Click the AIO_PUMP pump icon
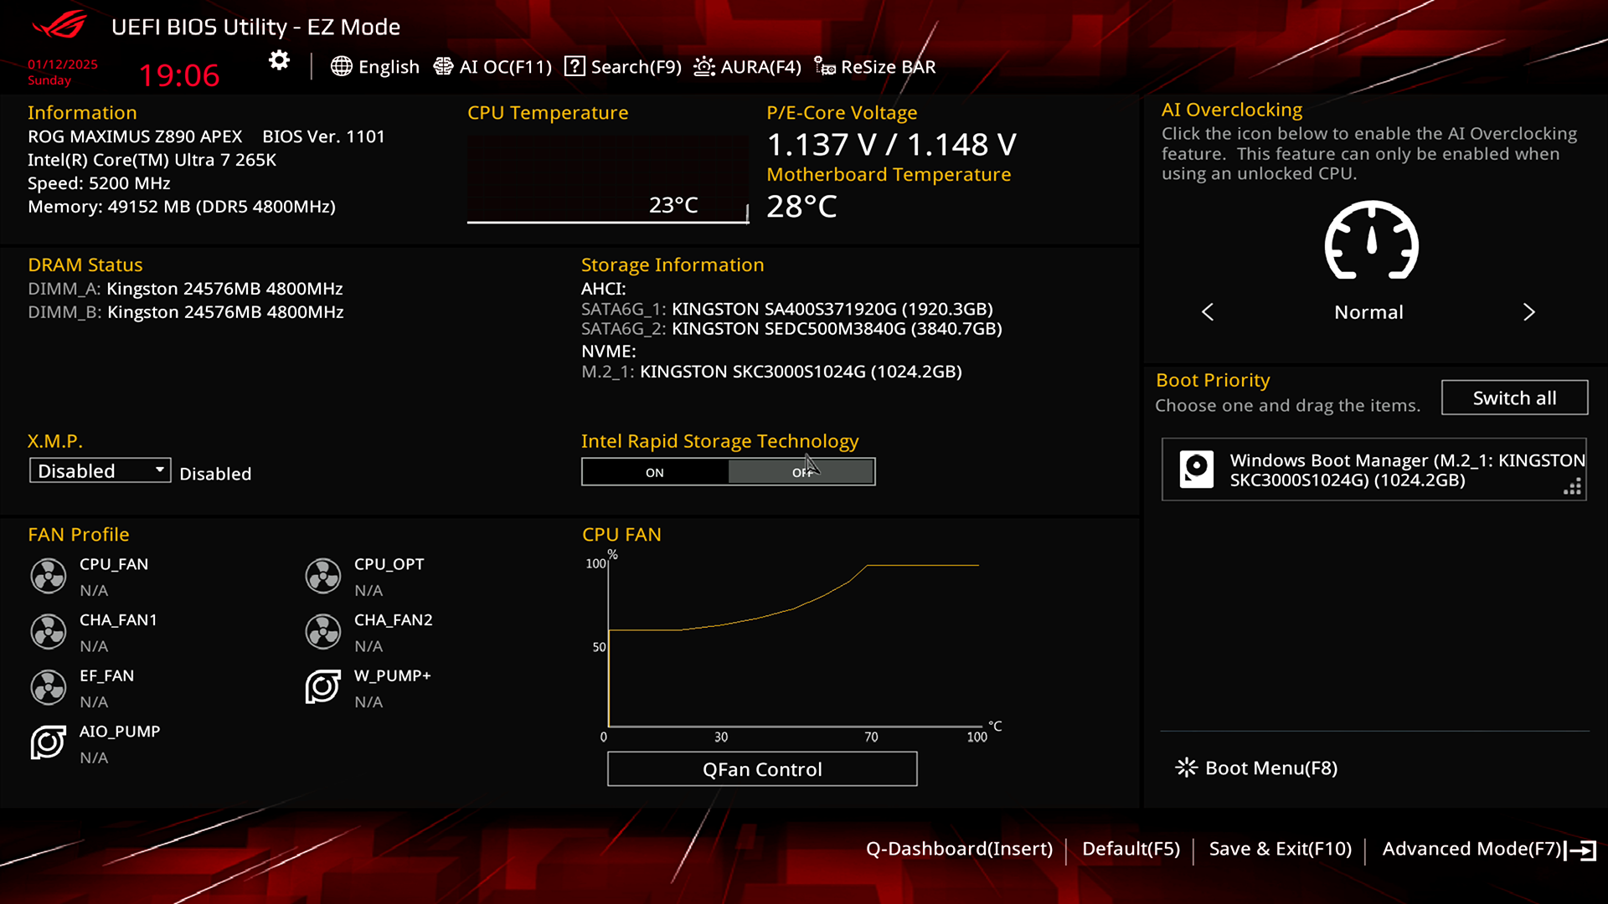The width and height of the screenshot is (1608, 904). click(x=49, y=742)
